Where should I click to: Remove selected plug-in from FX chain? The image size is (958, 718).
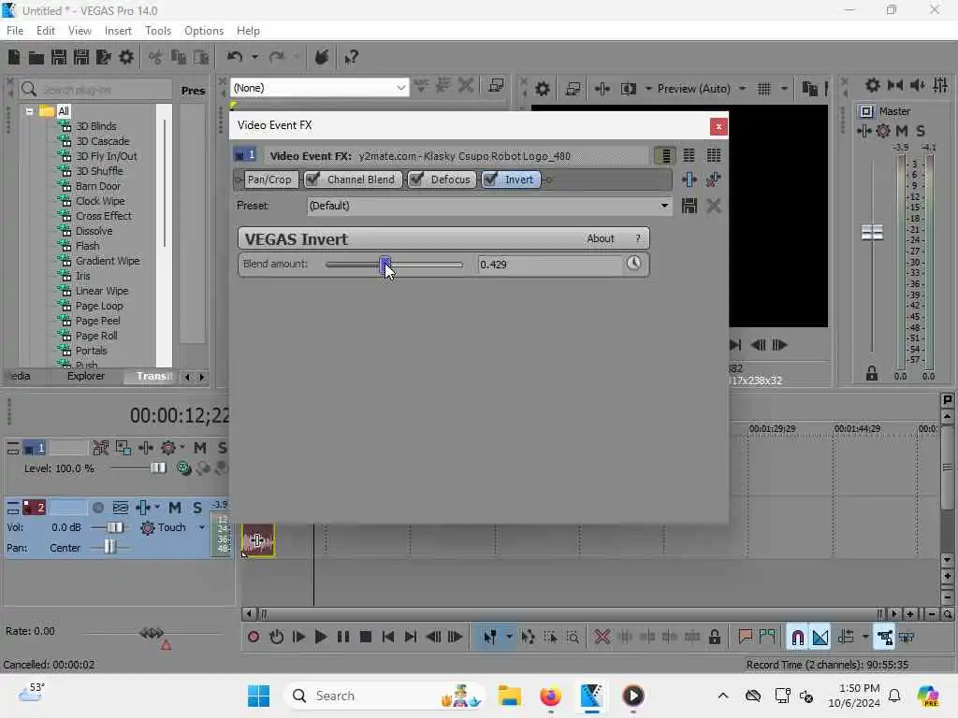click(x=713, y=179)
